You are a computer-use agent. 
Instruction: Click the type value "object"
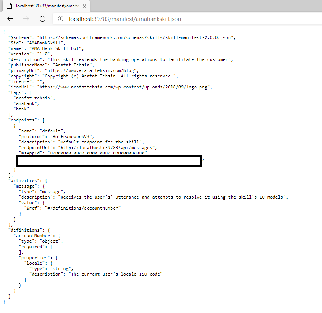click(x=50, y=241)
